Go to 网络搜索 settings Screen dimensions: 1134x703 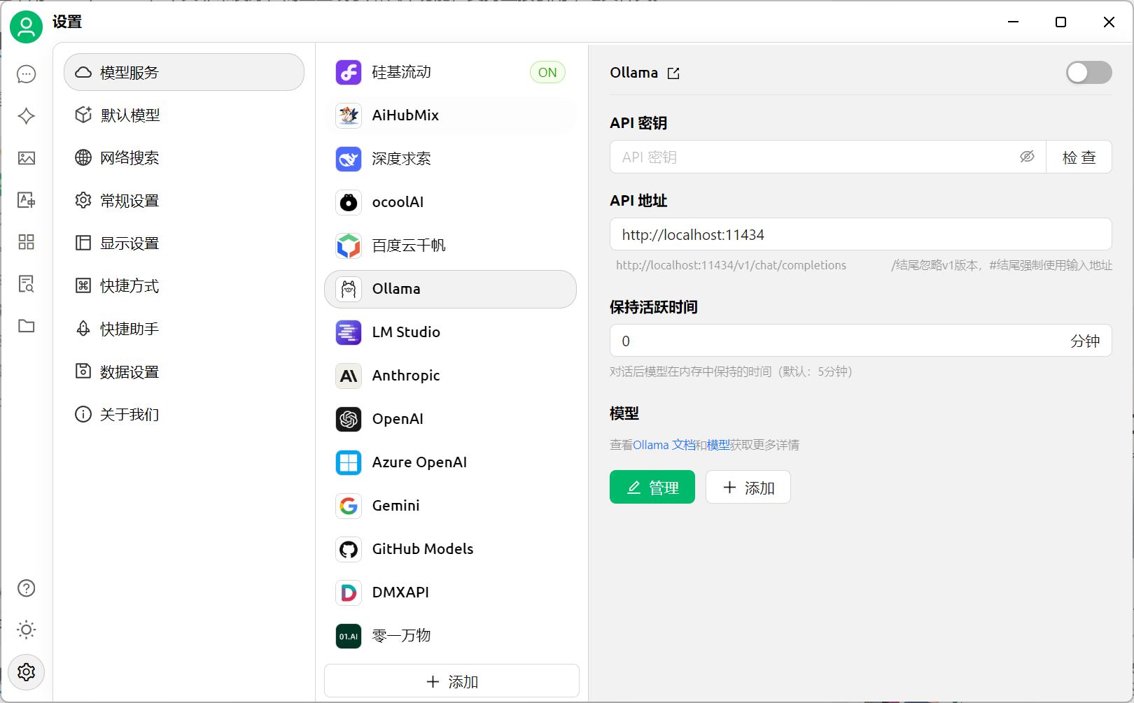(184, 157)
